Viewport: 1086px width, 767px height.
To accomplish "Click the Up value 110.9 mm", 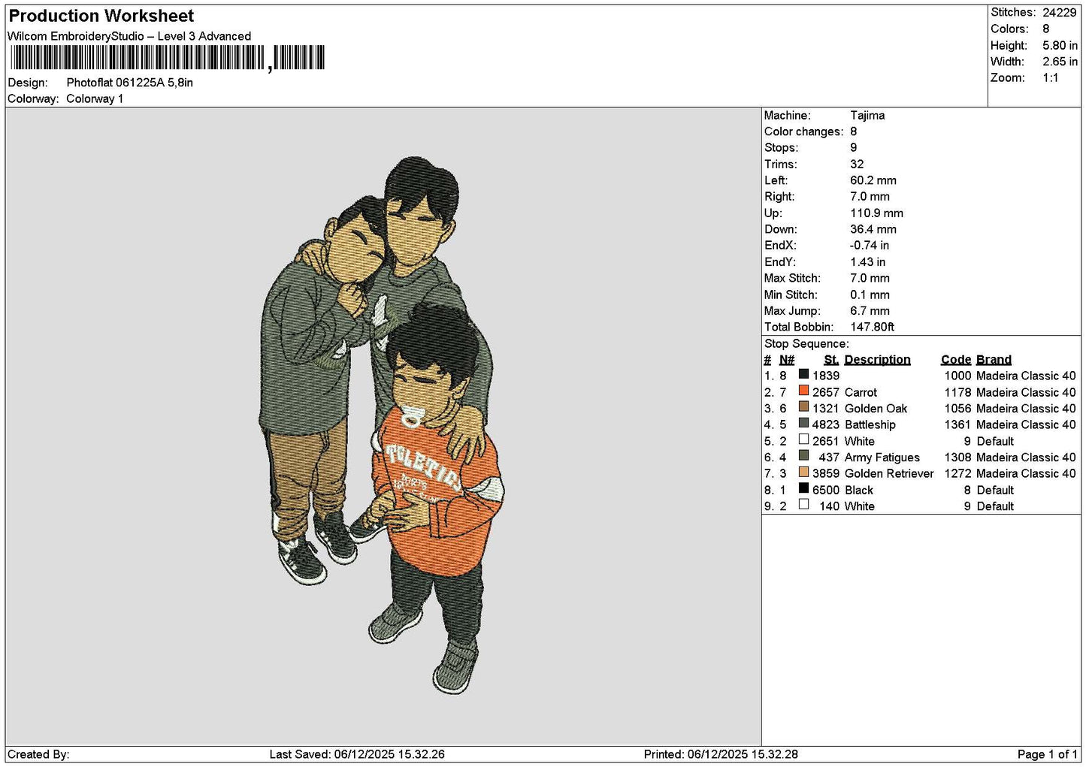I will pos(877,213).
